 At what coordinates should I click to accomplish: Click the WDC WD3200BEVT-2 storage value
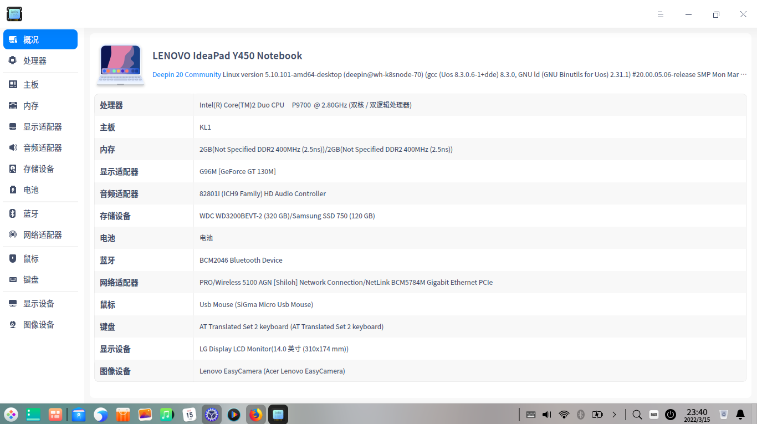(x=287, y=216)
